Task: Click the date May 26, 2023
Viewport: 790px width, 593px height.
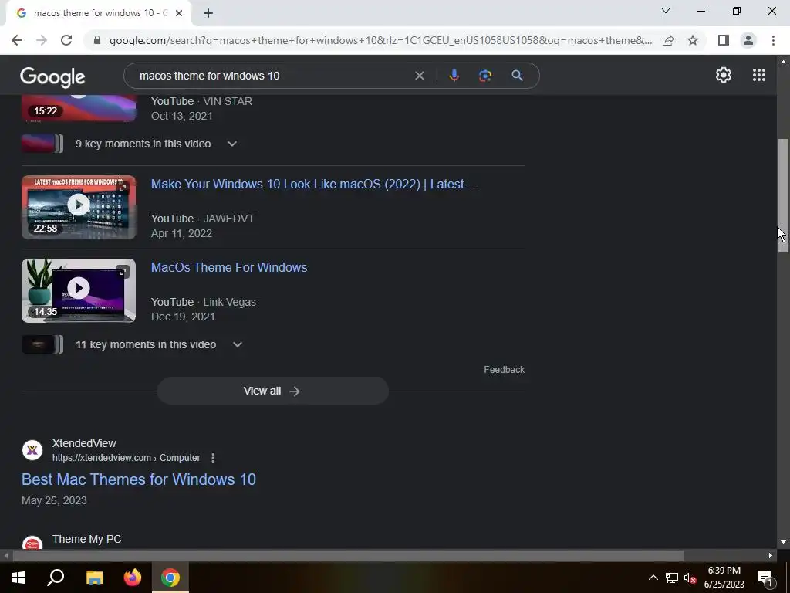Action: click(x=54, y=500)
